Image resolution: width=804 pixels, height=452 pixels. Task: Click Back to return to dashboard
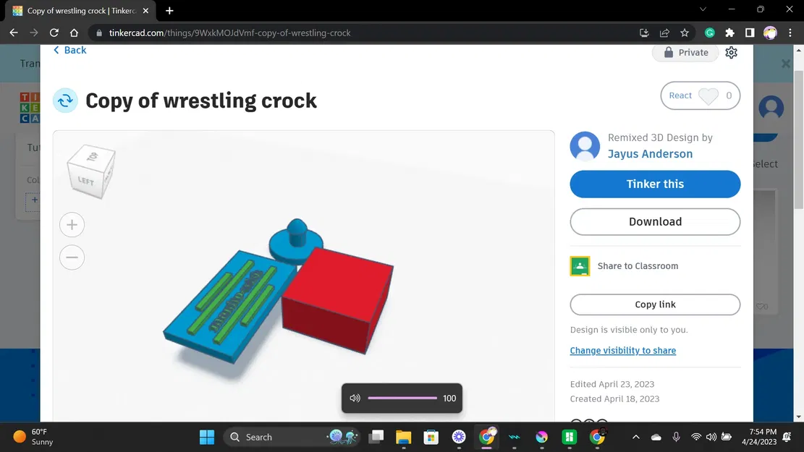click(x=69, y=50)
